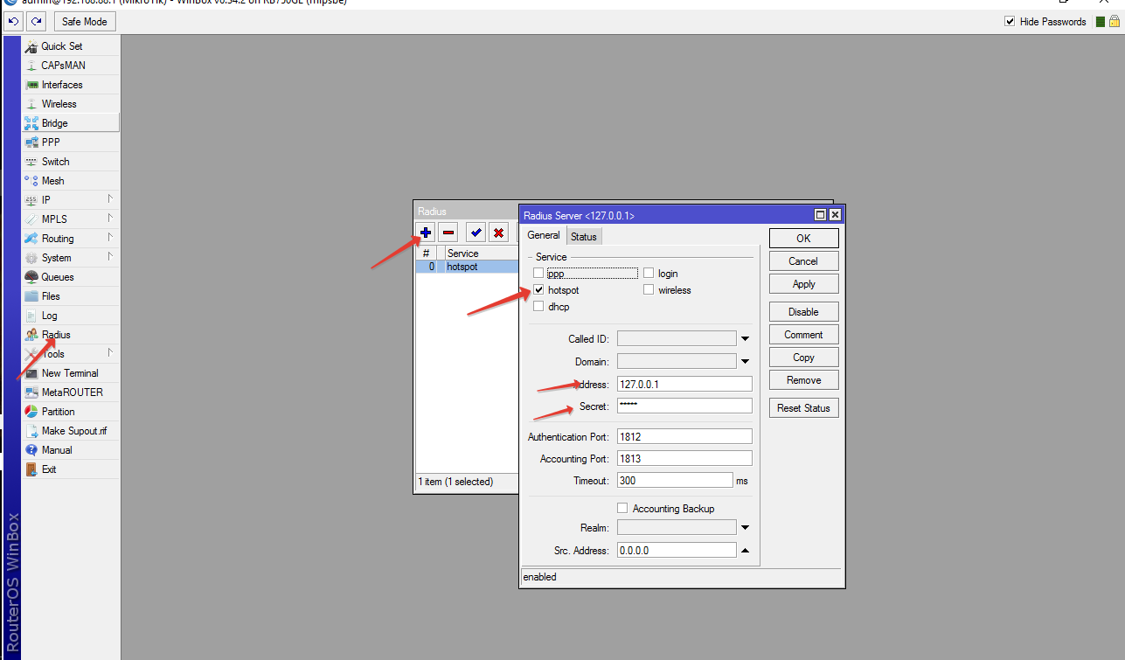The width and height of the screenshot is (1125, 660).
Task: Tick the Accounting Backup checkbox
Action: click(x=622, y=509)
